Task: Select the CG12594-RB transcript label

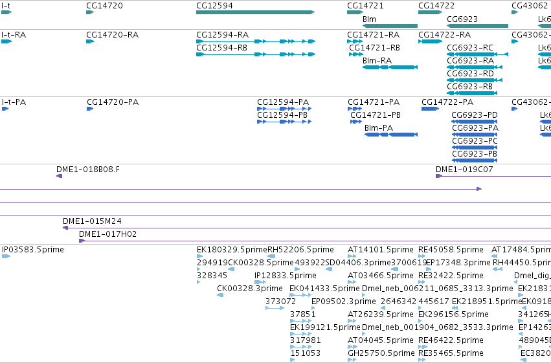Action: (x=221, y=48)
